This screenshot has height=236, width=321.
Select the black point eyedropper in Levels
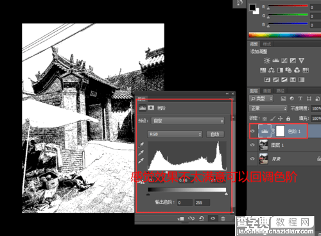click(x=141, y=145)
